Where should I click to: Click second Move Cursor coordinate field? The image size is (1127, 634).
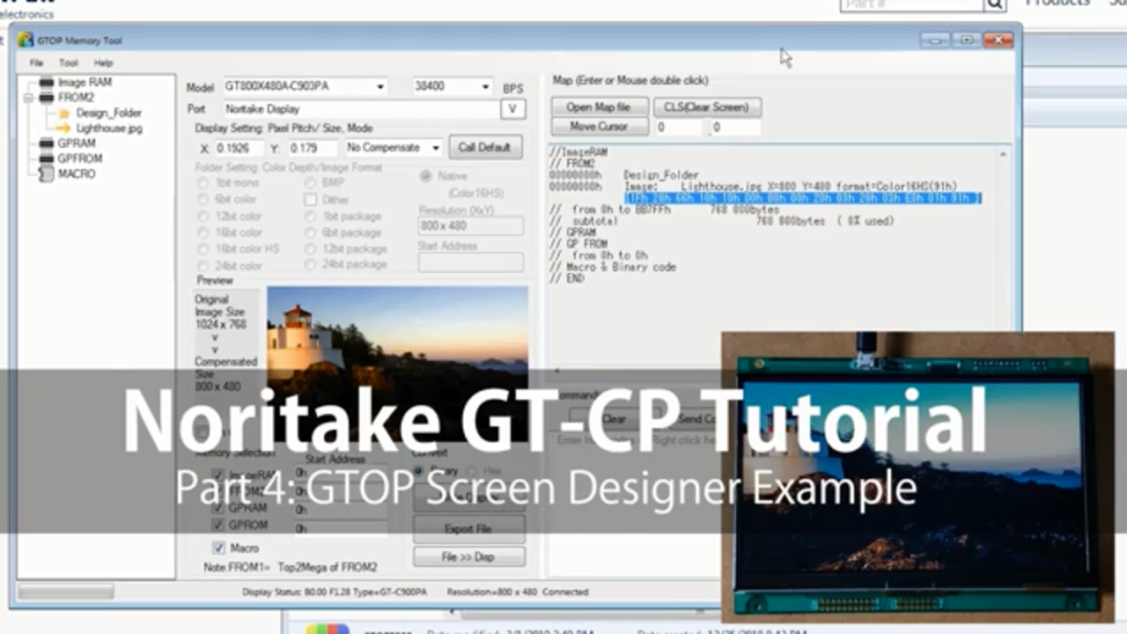click(x=735, y=128)
